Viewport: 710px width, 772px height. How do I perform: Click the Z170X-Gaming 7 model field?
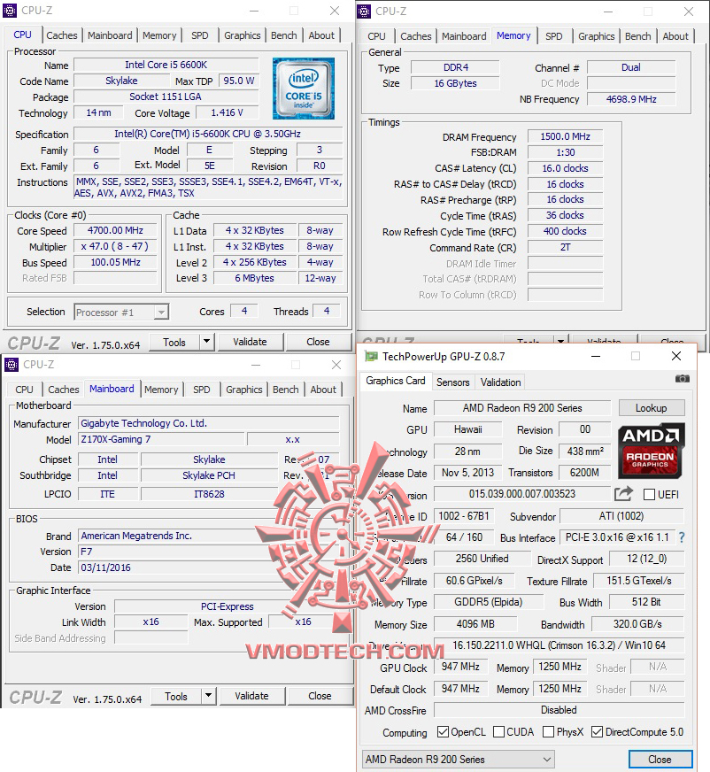pyautogui.click(x=161, y=439)
